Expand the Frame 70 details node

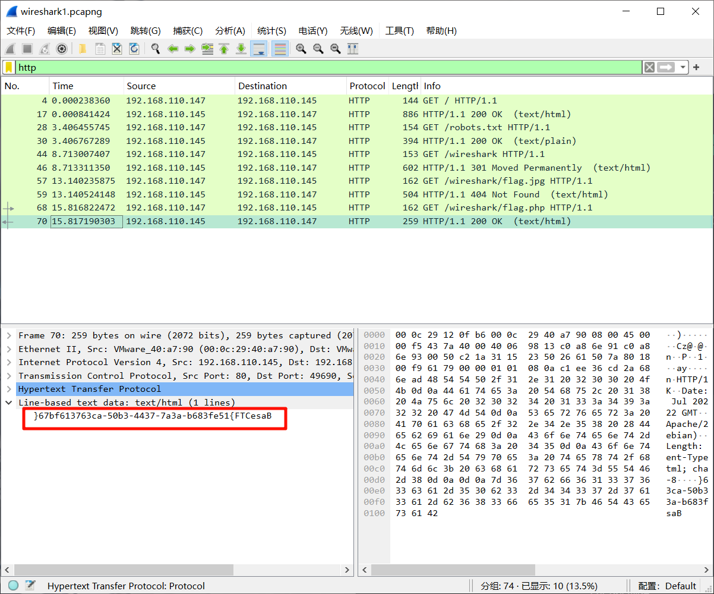point(9,336)
